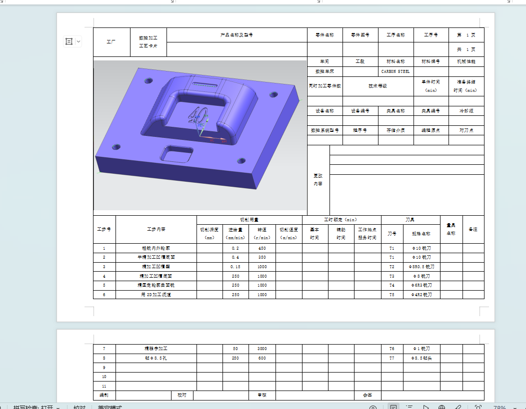This screenshot has height=409, width=526.
Task: Click the 规格名称 column header
Action: [x=421, y=234]
